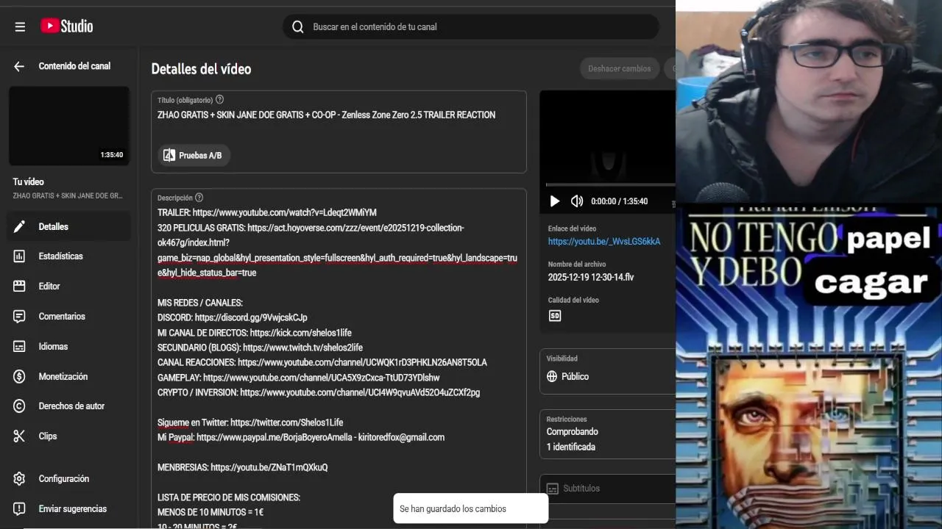Open the Estadísticas section
Screen dimensions: 942x529
pyautogui.click(x=69, y=256)
